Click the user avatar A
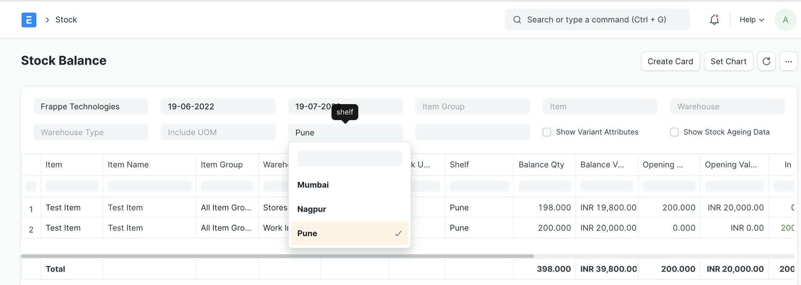The height and width of the screenshot is (285, 801). point(785,20)
